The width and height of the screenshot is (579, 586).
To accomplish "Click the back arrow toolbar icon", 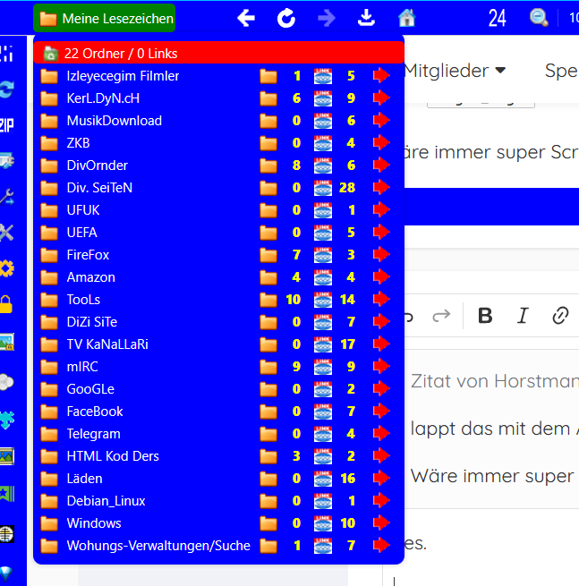I will pos(246,18).
